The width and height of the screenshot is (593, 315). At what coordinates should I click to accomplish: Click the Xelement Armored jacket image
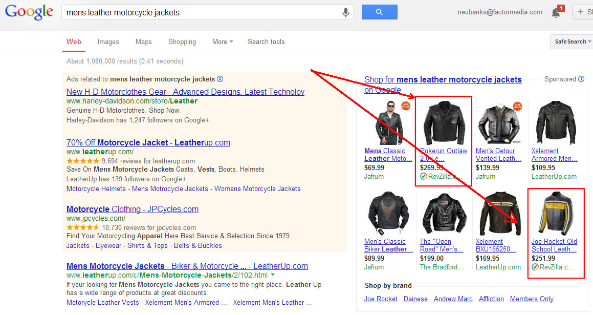[x=556, y=122]
